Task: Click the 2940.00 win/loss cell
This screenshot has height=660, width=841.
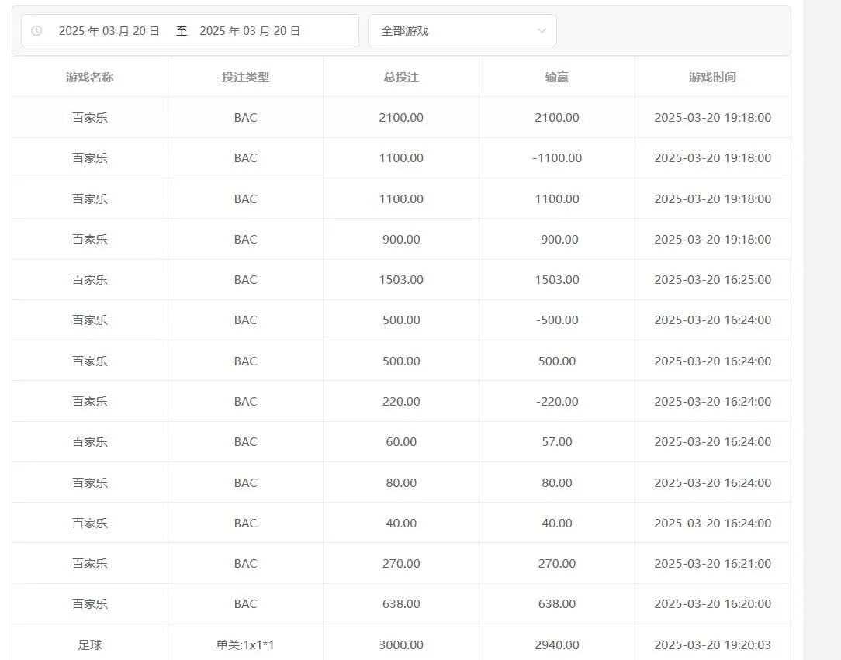Action: coord(557,644)
